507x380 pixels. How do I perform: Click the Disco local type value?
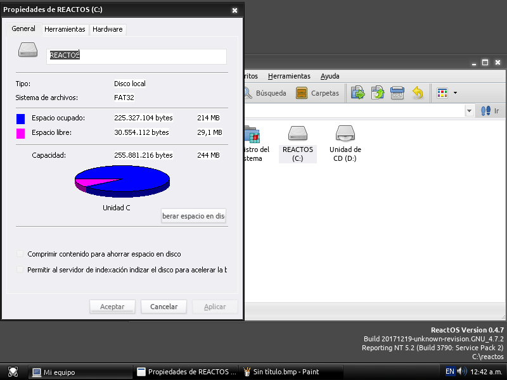pyautogui.click(x=130, y=84)
